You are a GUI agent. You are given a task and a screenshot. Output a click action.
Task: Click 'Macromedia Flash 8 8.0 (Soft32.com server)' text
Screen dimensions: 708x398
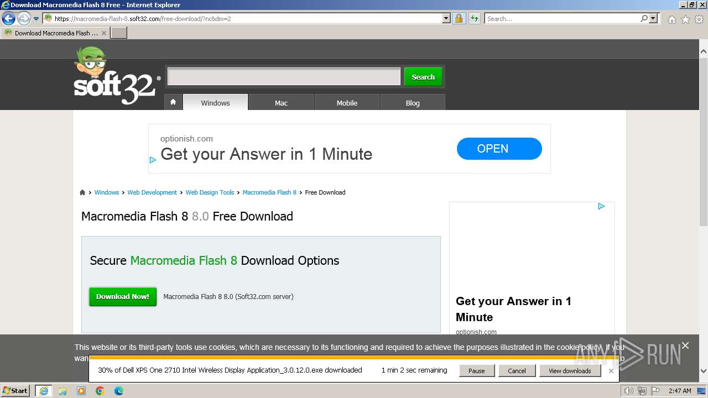pyautogui.click(x=228, y=297)
